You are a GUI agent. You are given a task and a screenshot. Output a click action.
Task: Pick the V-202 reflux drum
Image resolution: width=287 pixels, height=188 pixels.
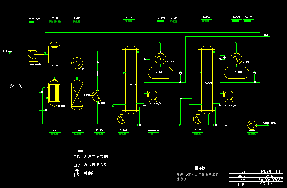(235, 73)
